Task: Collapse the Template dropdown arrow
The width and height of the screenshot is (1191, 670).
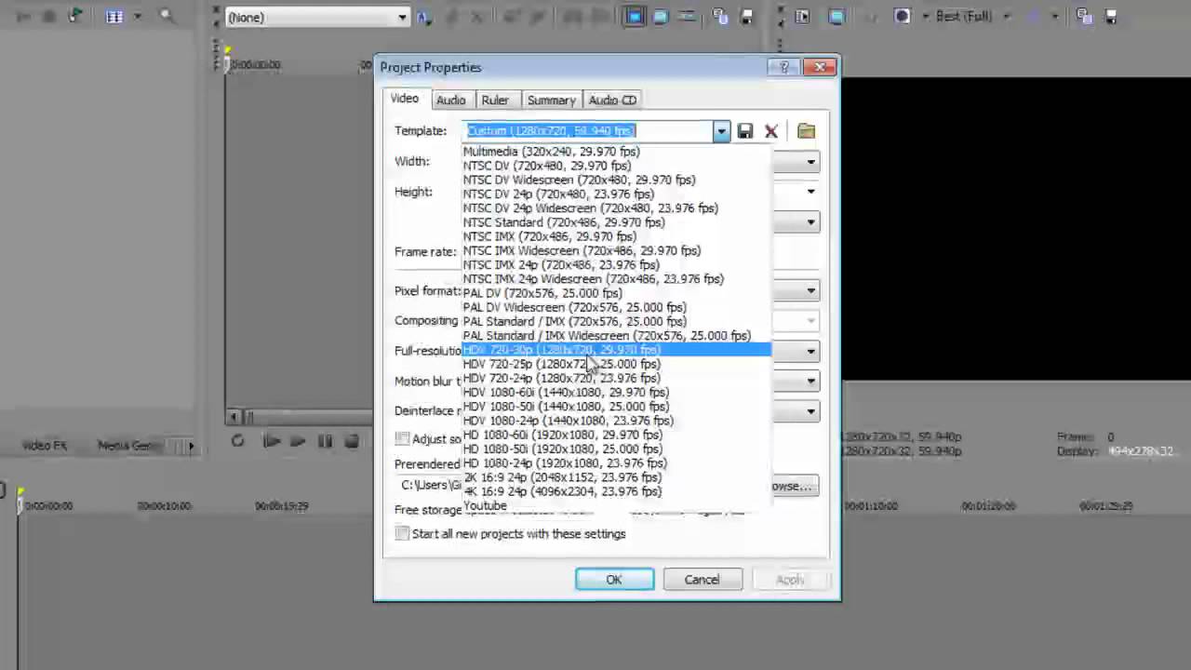Action: 721,131
